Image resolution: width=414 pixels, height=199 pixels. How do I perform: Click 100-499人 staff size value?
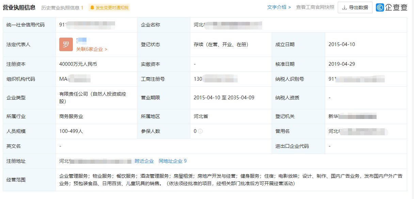(x=71, y=131)
